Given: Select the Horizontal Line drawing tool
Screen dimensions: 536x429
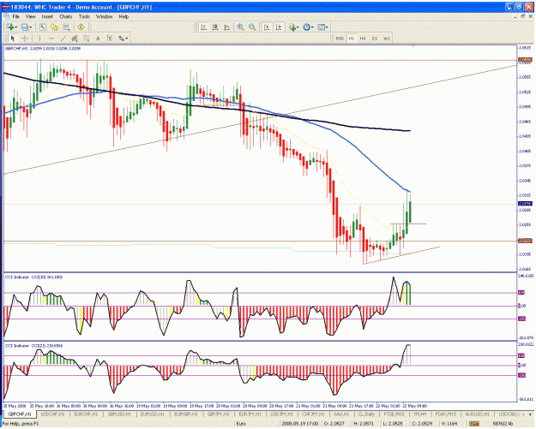Looking at the screenshot, I should coord(51,39).
